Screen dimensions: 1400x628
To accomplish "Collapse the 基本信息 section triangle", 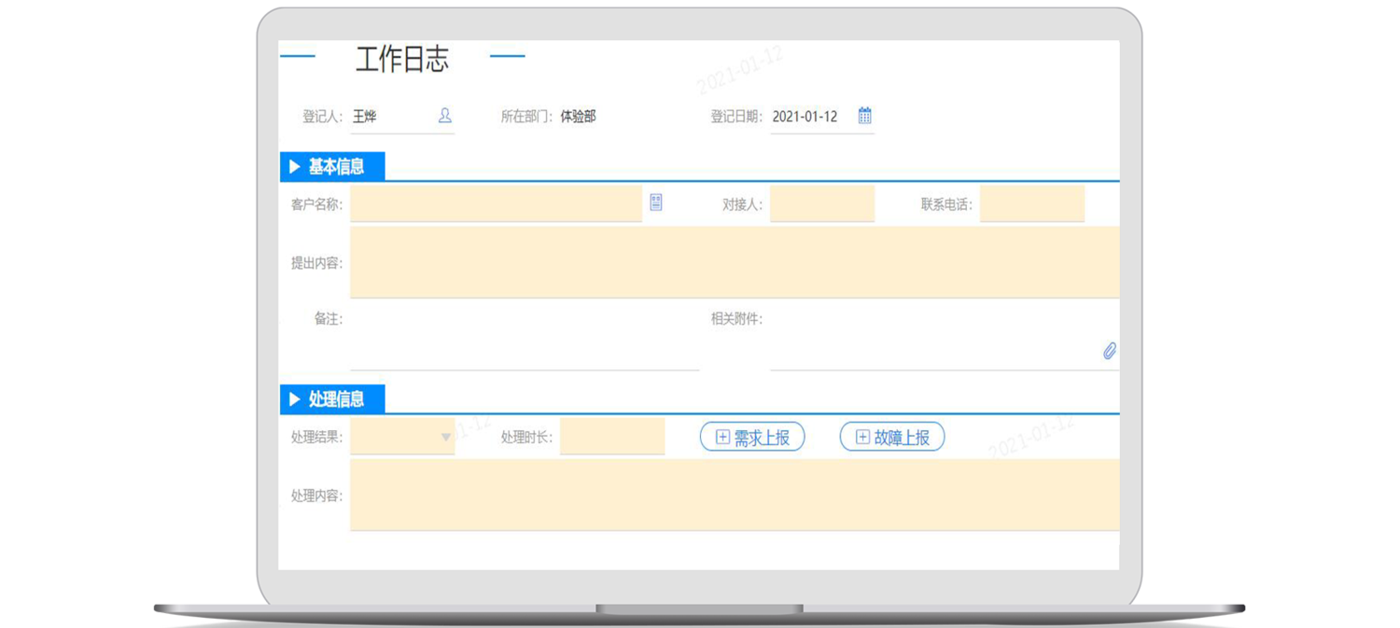I will pos(295,168).
